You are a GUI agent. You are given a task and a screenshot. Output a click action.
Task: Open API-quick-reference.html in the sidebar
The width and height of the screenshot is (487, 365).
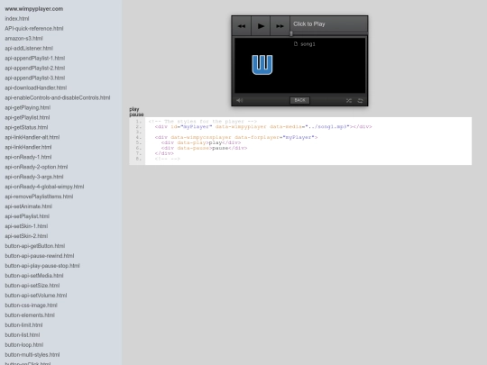click(34, 29)
